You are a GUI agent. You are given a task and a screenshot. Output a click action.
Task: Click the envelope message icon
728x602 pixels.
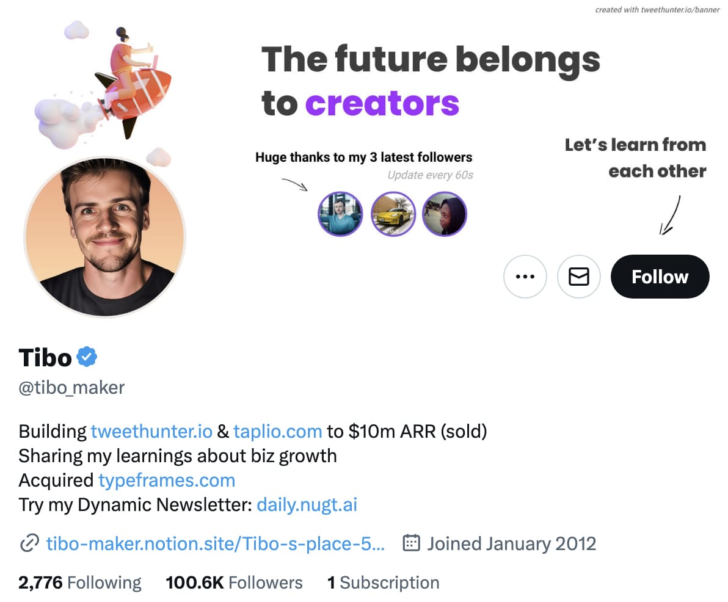pos(578,277)
